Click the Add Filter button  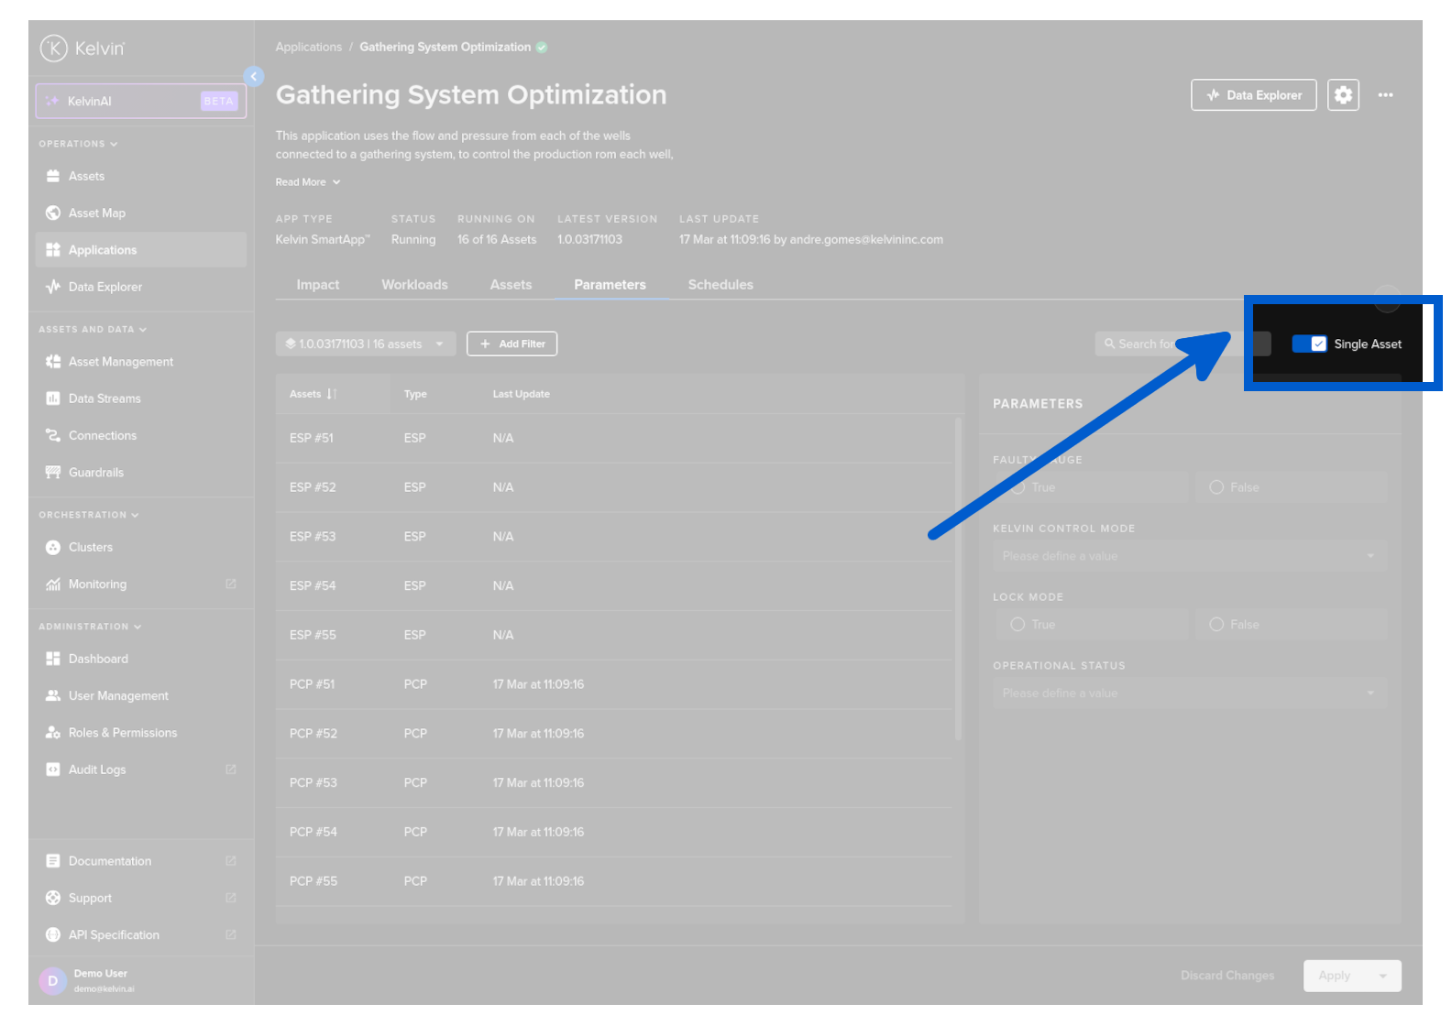[511, 344]
